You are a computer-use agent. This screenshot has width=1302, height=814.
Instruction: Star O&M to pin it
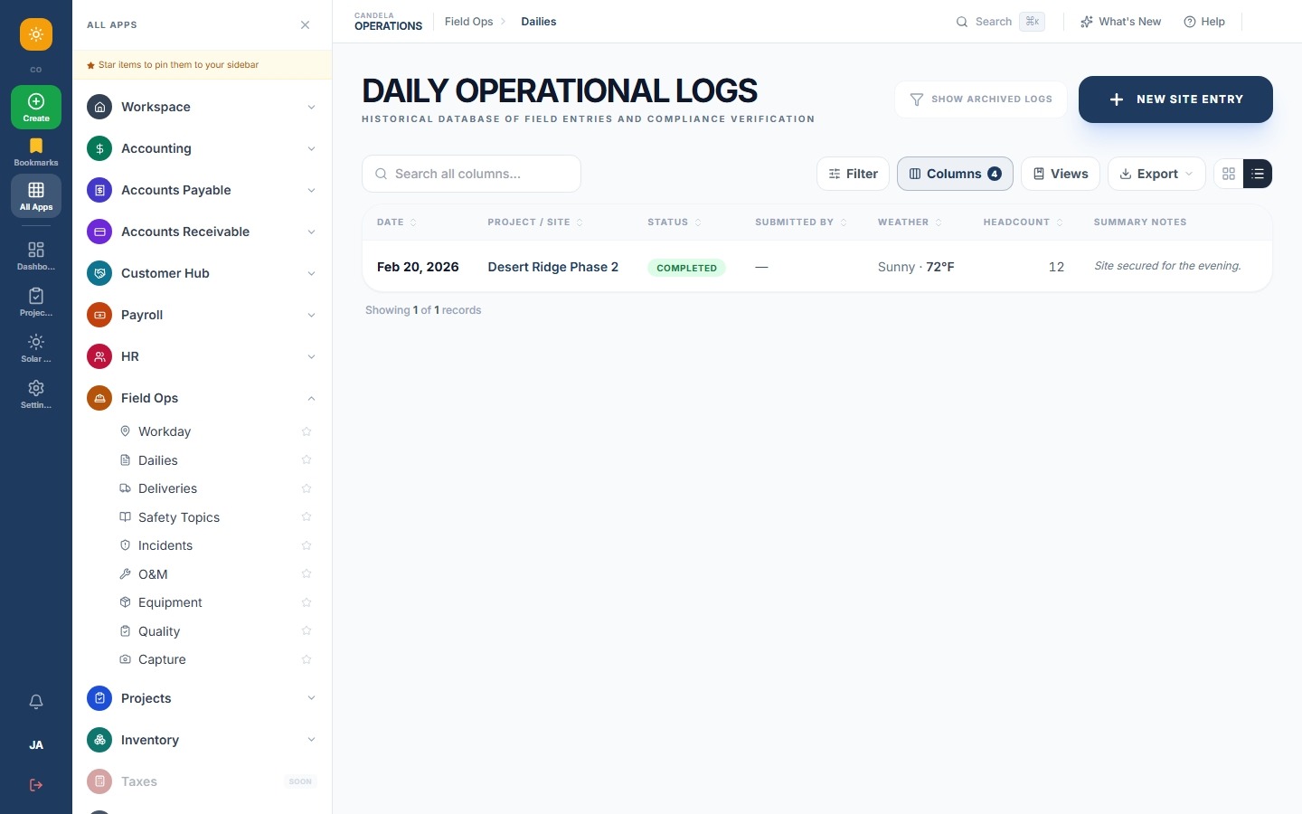click(307, 574)
